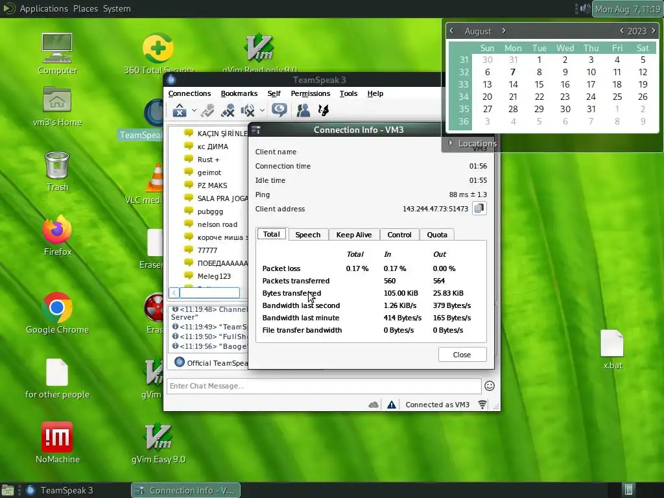Expand the Locations section in calendar
The image size is (664, 498).
coord(473,143)
